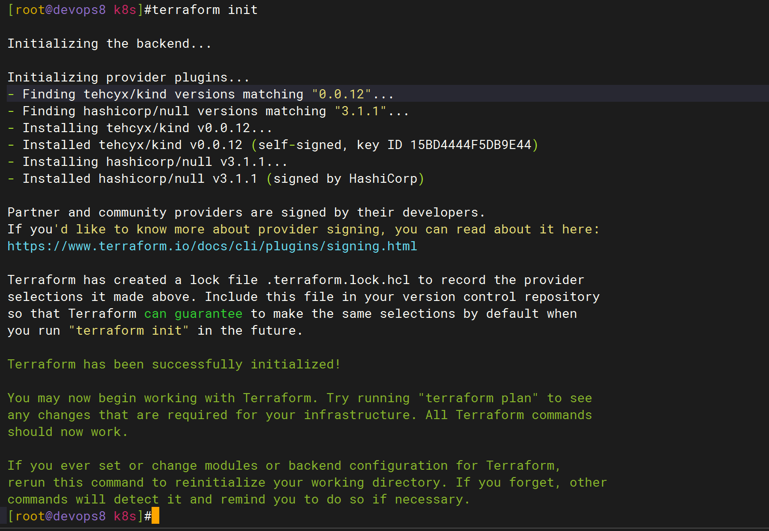Click the 'Finding hashicorp/null versions matching' line
769x531 pixels.
209,111
